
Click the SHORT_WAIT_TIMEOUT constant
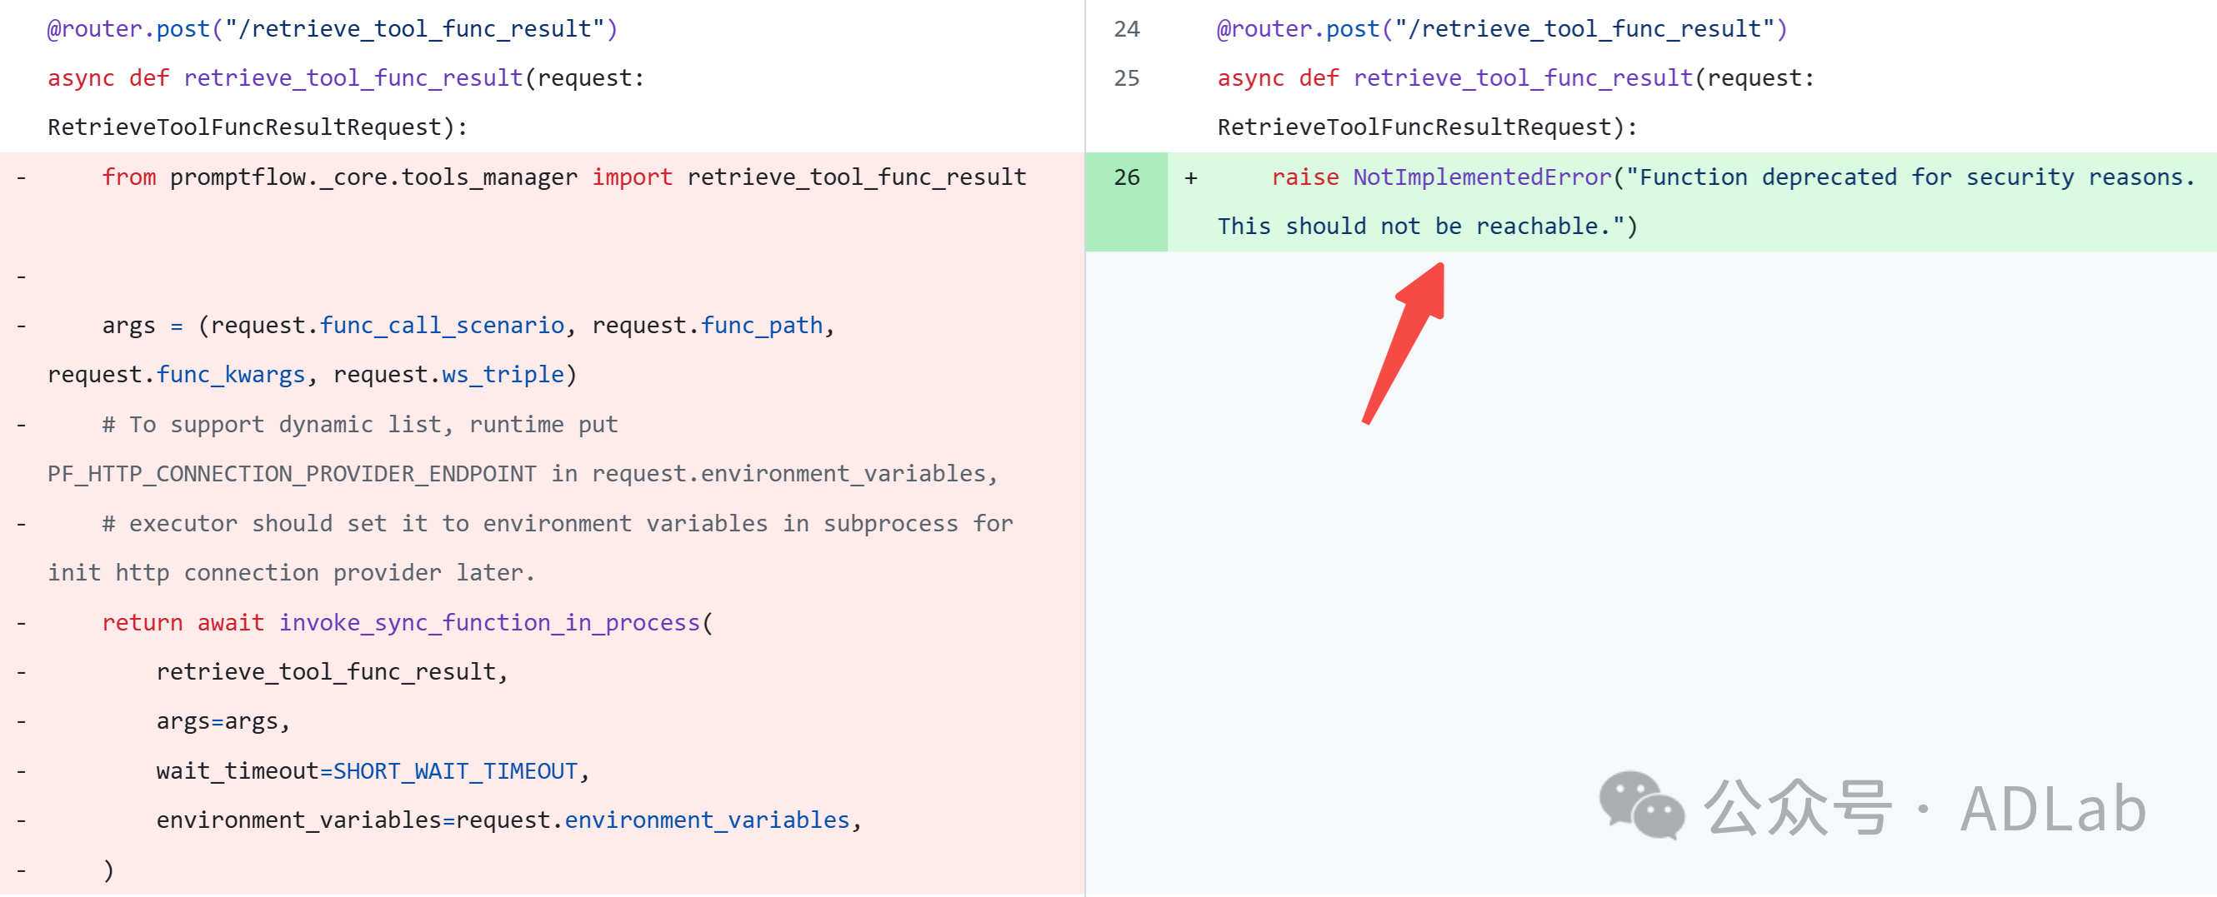coord(454,771)
